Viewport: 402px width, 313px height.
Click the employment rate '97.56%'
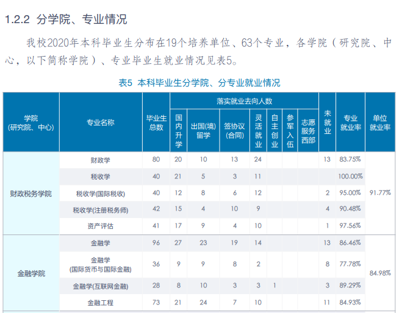[350, 225]
